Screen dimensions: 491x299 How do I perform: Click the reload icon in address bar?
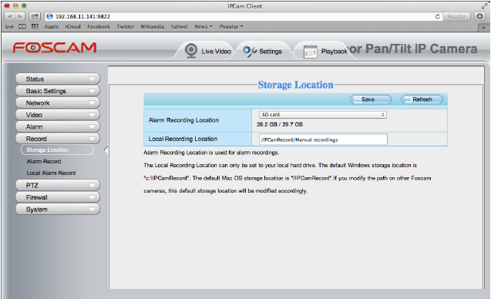click(438, 16)
